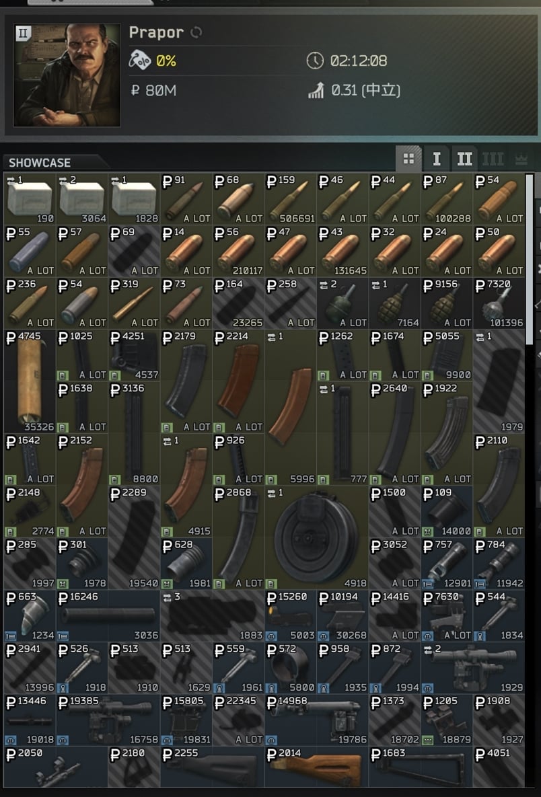Select the drum magazine priced at 4918 stock

[316, 537]
